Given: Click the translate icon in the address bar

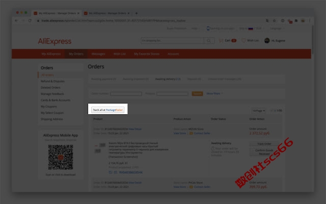Looking at the screenshot, I should click(x=267, y=20).
